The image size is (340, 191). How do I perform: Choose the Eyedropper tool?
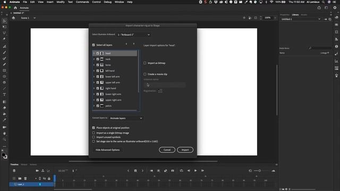click(x=4, y=120)
